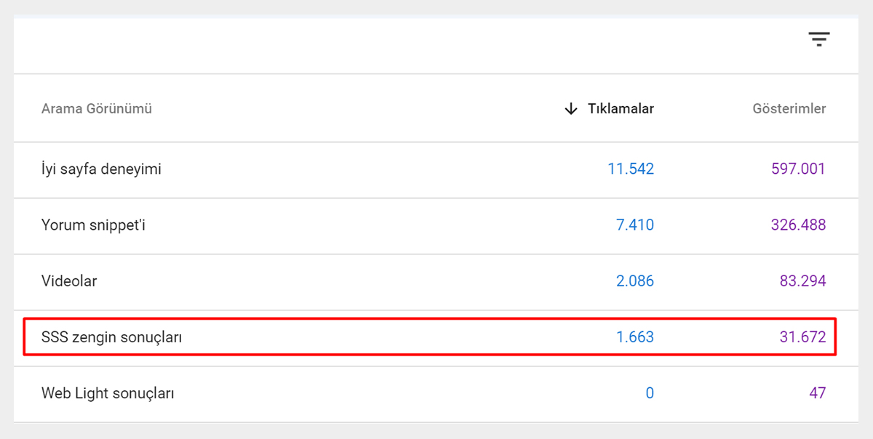Image resolution: width=873 pixels, height=439 pixels.
Task: Select the 7.410 clicks figure
Action: [x=635, y=225]
